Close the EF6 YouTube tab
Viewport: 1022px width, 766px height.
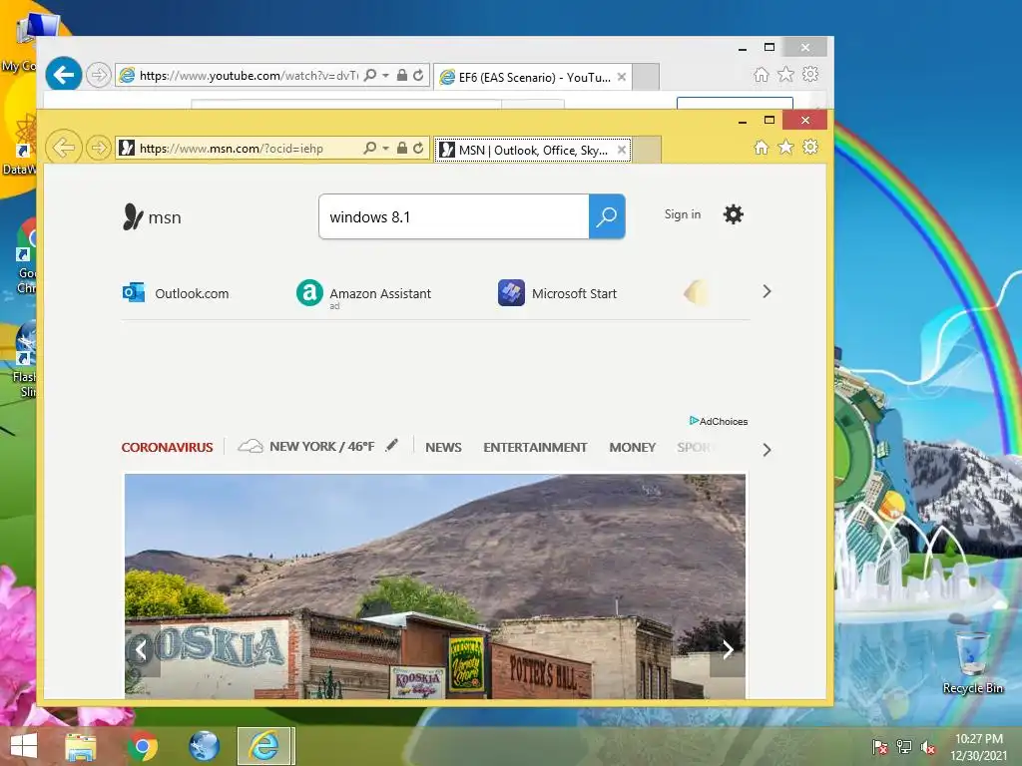tap(621, 77)
